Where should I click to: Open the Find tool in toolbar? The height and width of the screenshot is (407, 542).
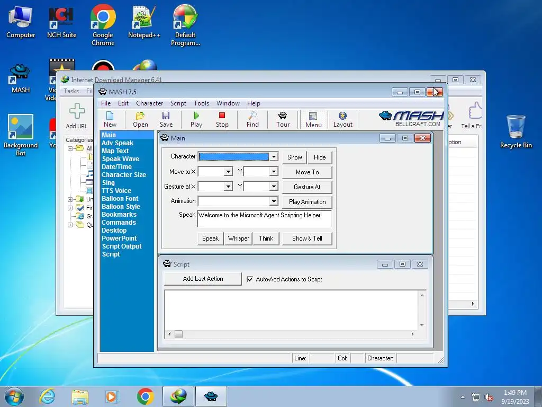tap(252, 119)
